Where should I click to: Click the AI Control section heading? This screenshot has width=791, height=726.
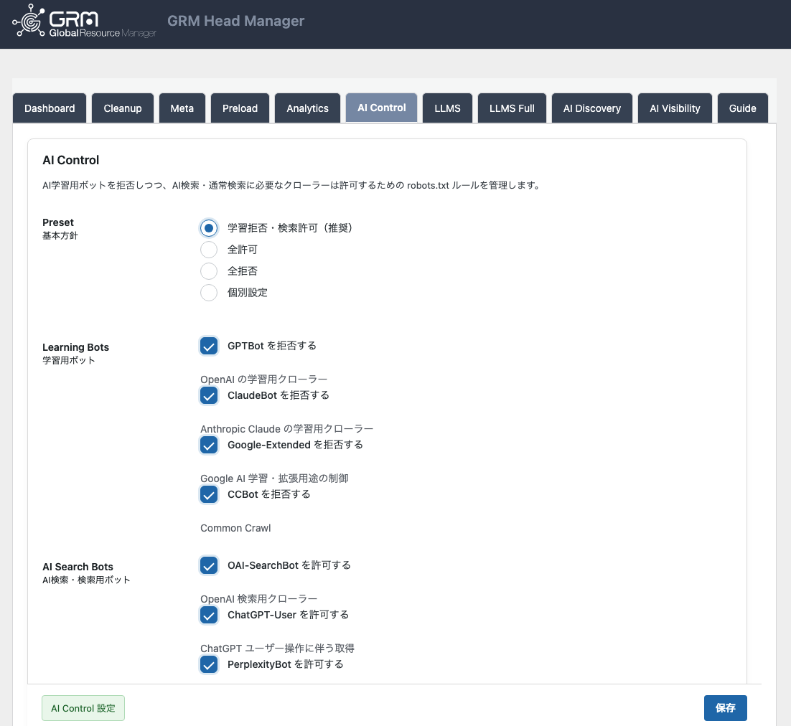70,160
